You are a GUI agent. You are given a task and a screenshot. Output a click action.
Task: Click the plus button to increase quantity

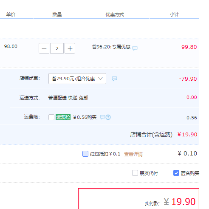70,48
